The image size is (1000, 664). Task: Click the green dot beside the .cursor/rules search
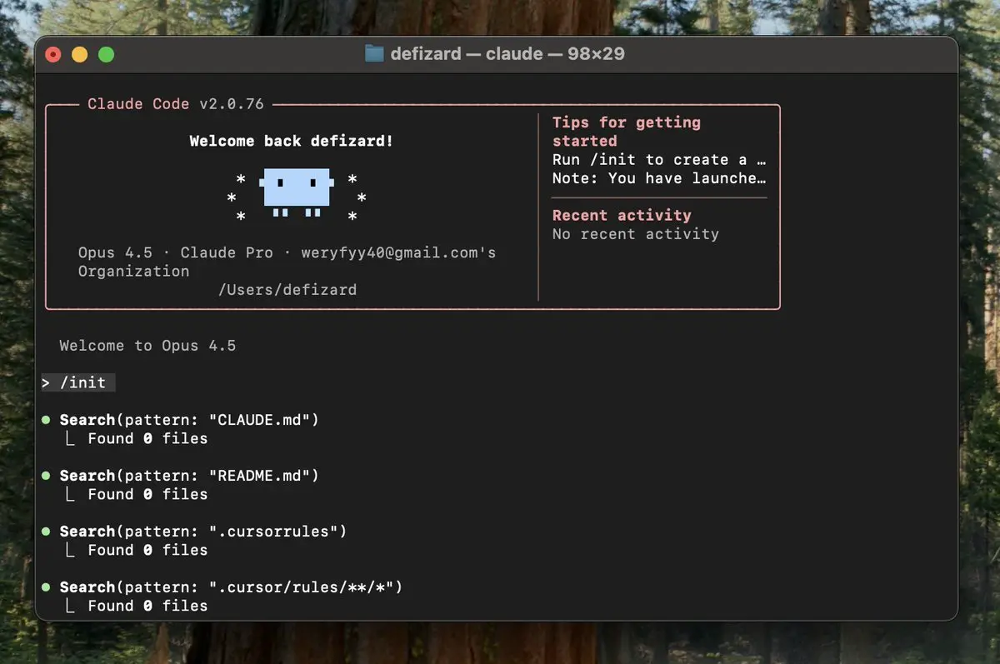(x=45, y=587)
